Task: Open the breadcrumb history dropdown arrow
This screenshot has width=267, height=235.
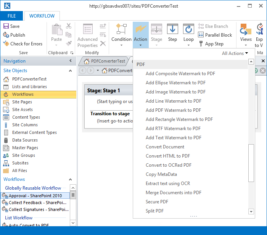Action: [x=98, y=70]
